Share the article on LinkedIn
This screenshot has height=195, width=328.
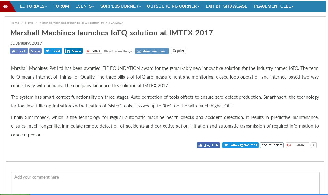coord(73,51)
